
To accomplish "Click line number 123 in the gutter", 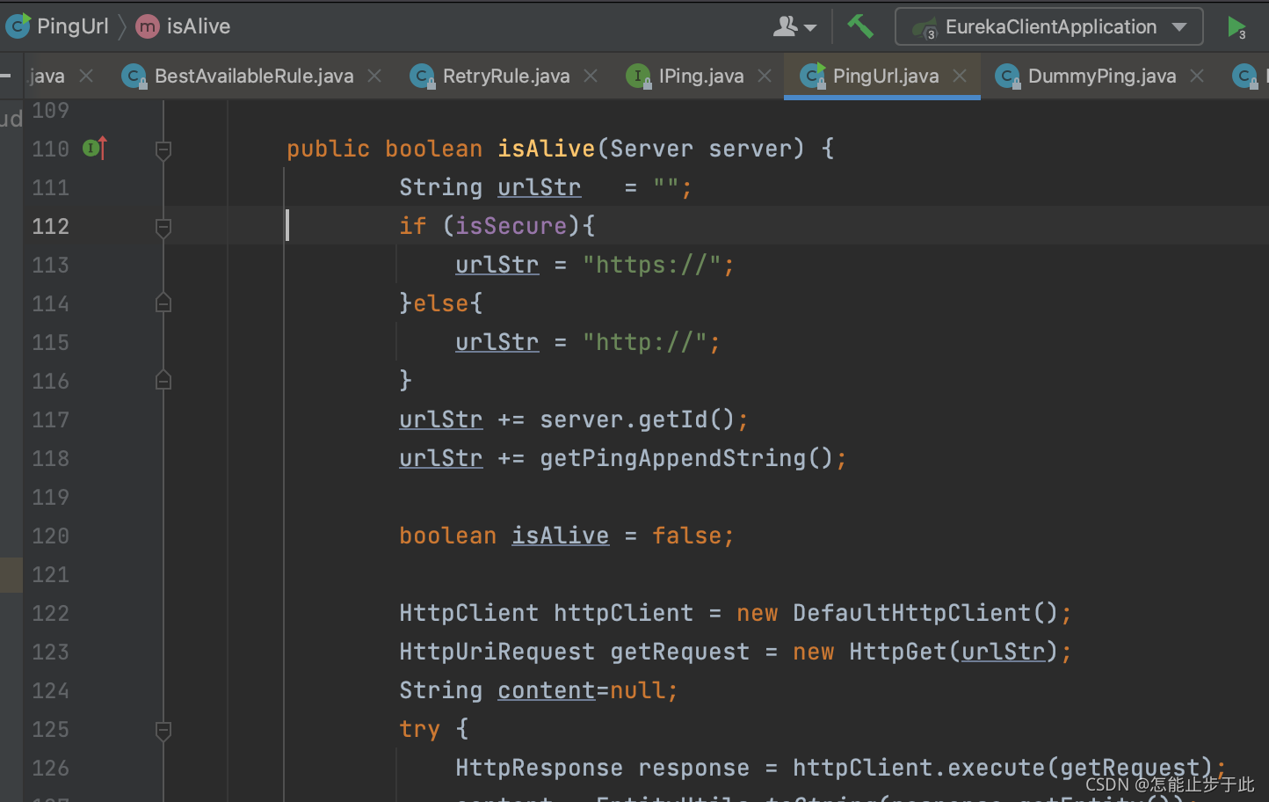I will click(x=51, y=652).
